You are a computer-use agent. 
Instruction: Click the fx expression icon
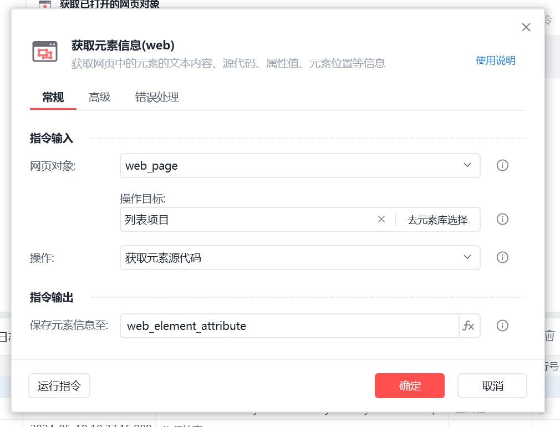(x=469, y=326)
